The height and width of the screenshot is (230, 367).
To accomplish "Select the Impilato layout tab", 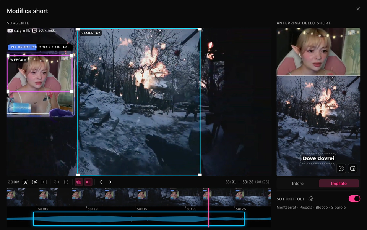I will 339,184.
